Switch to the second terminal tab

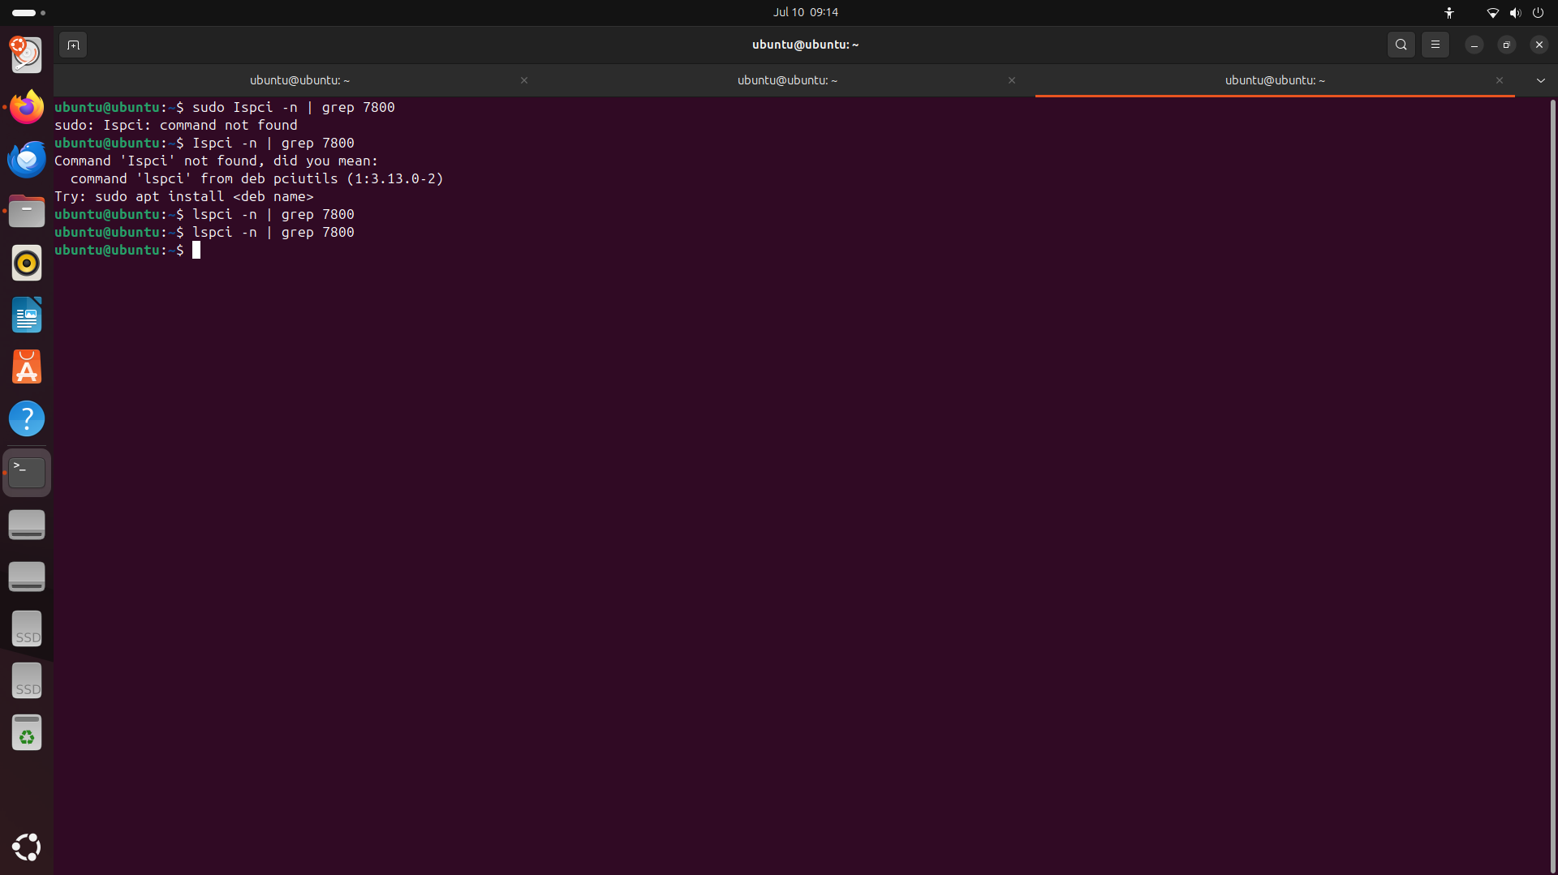coord(786,80)
